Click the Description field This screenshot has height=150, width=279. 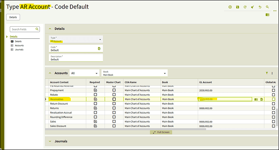(76, 58)
